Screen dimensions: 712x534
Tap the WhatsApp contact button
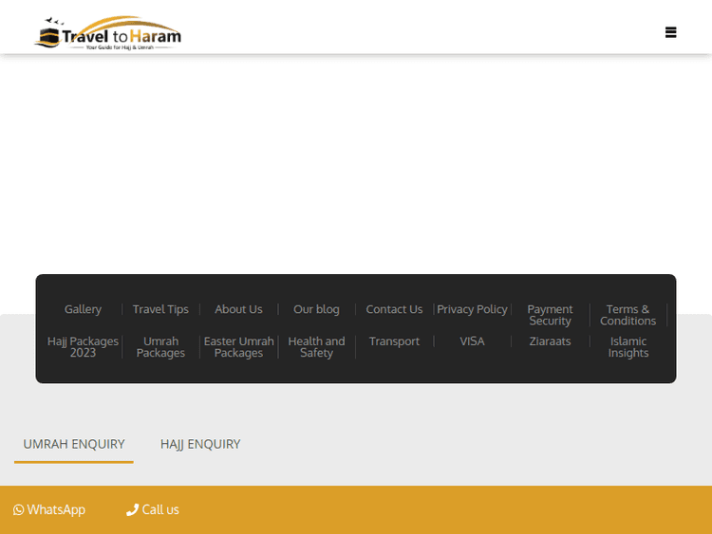pyautogui.click(x=49, y=509)
